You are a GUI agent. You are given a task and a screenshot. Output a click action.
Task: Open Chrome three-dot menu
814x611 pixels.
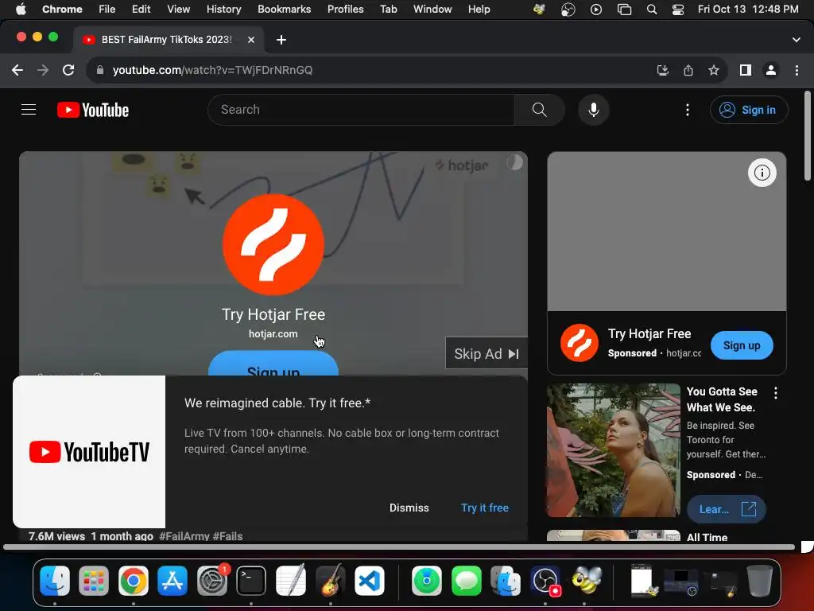[797, 70]
